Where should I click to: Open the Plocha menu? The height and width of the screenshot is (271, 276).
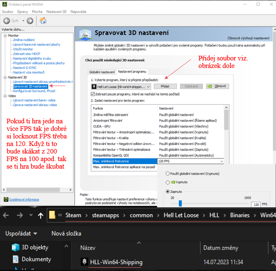(37, 12)
